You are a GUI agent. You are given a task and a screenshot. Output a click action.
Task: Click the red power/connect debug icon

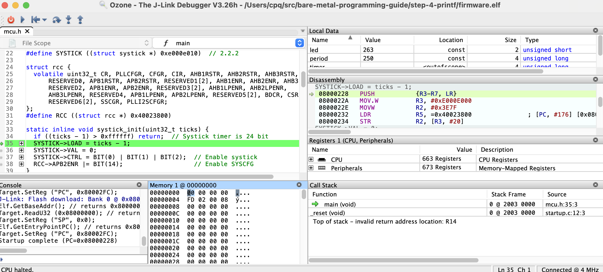click(x=11, y=20)
